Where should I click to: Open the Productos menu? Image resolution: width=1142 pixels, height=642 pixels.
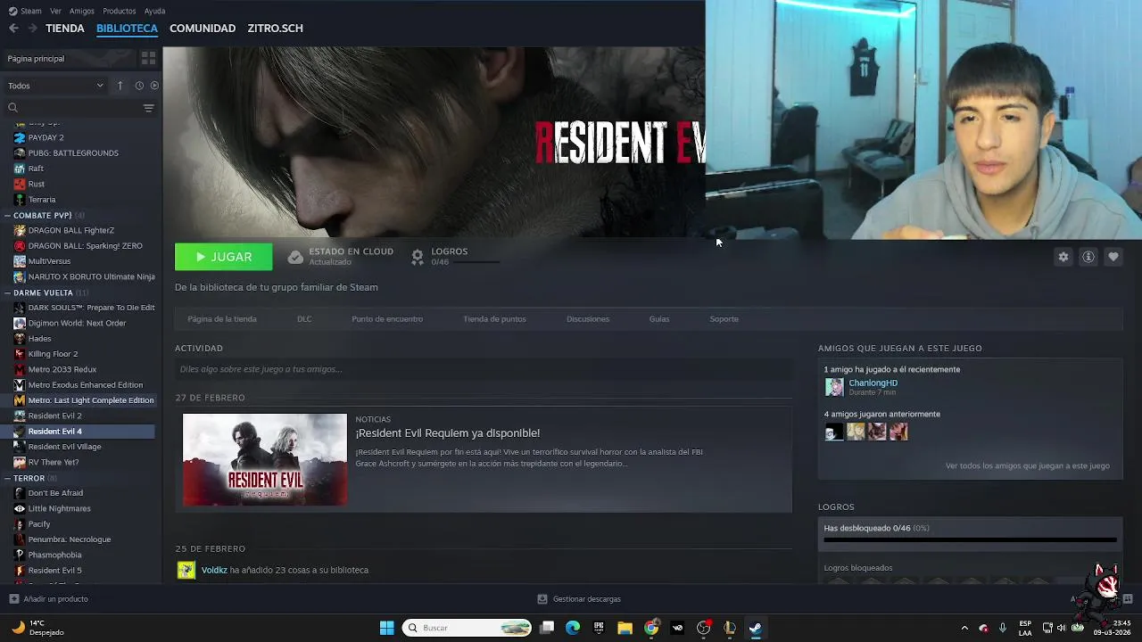click(120, 11)
